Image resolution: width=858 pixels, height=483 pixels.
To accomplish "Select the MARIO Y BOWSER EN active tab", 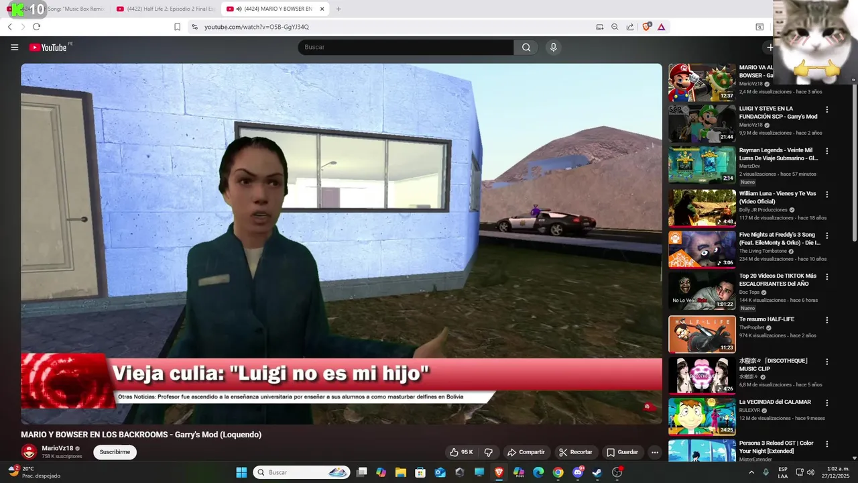I will [x=275, y=9].
